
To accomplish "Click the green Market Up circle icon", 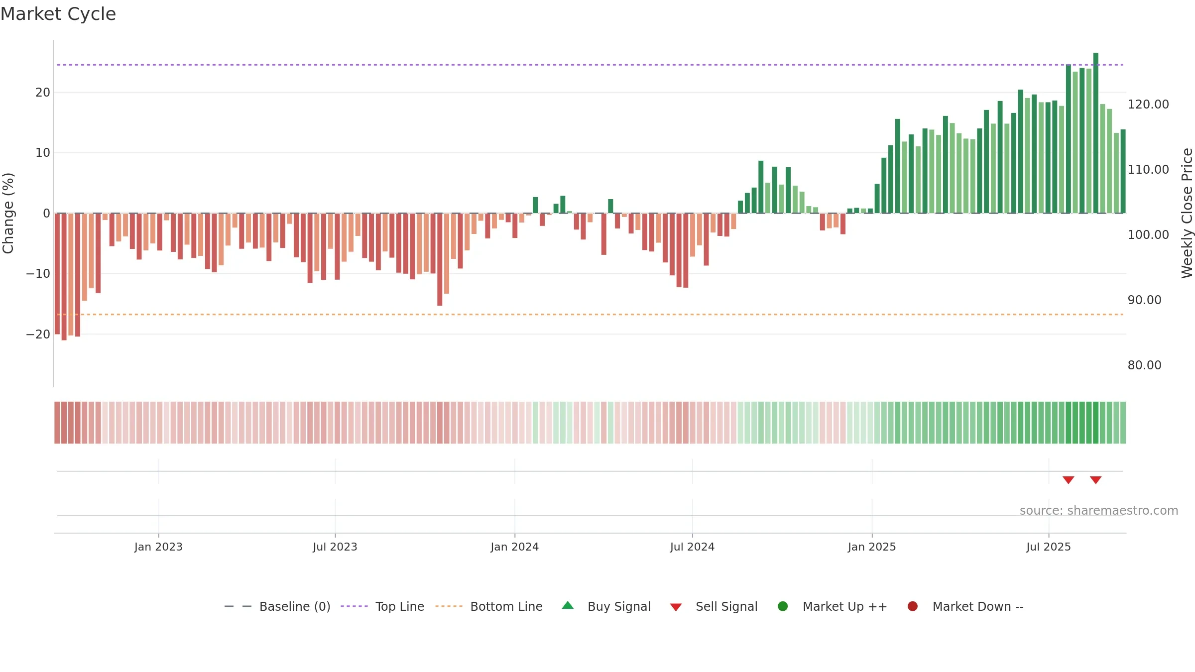I will [783, 606].
